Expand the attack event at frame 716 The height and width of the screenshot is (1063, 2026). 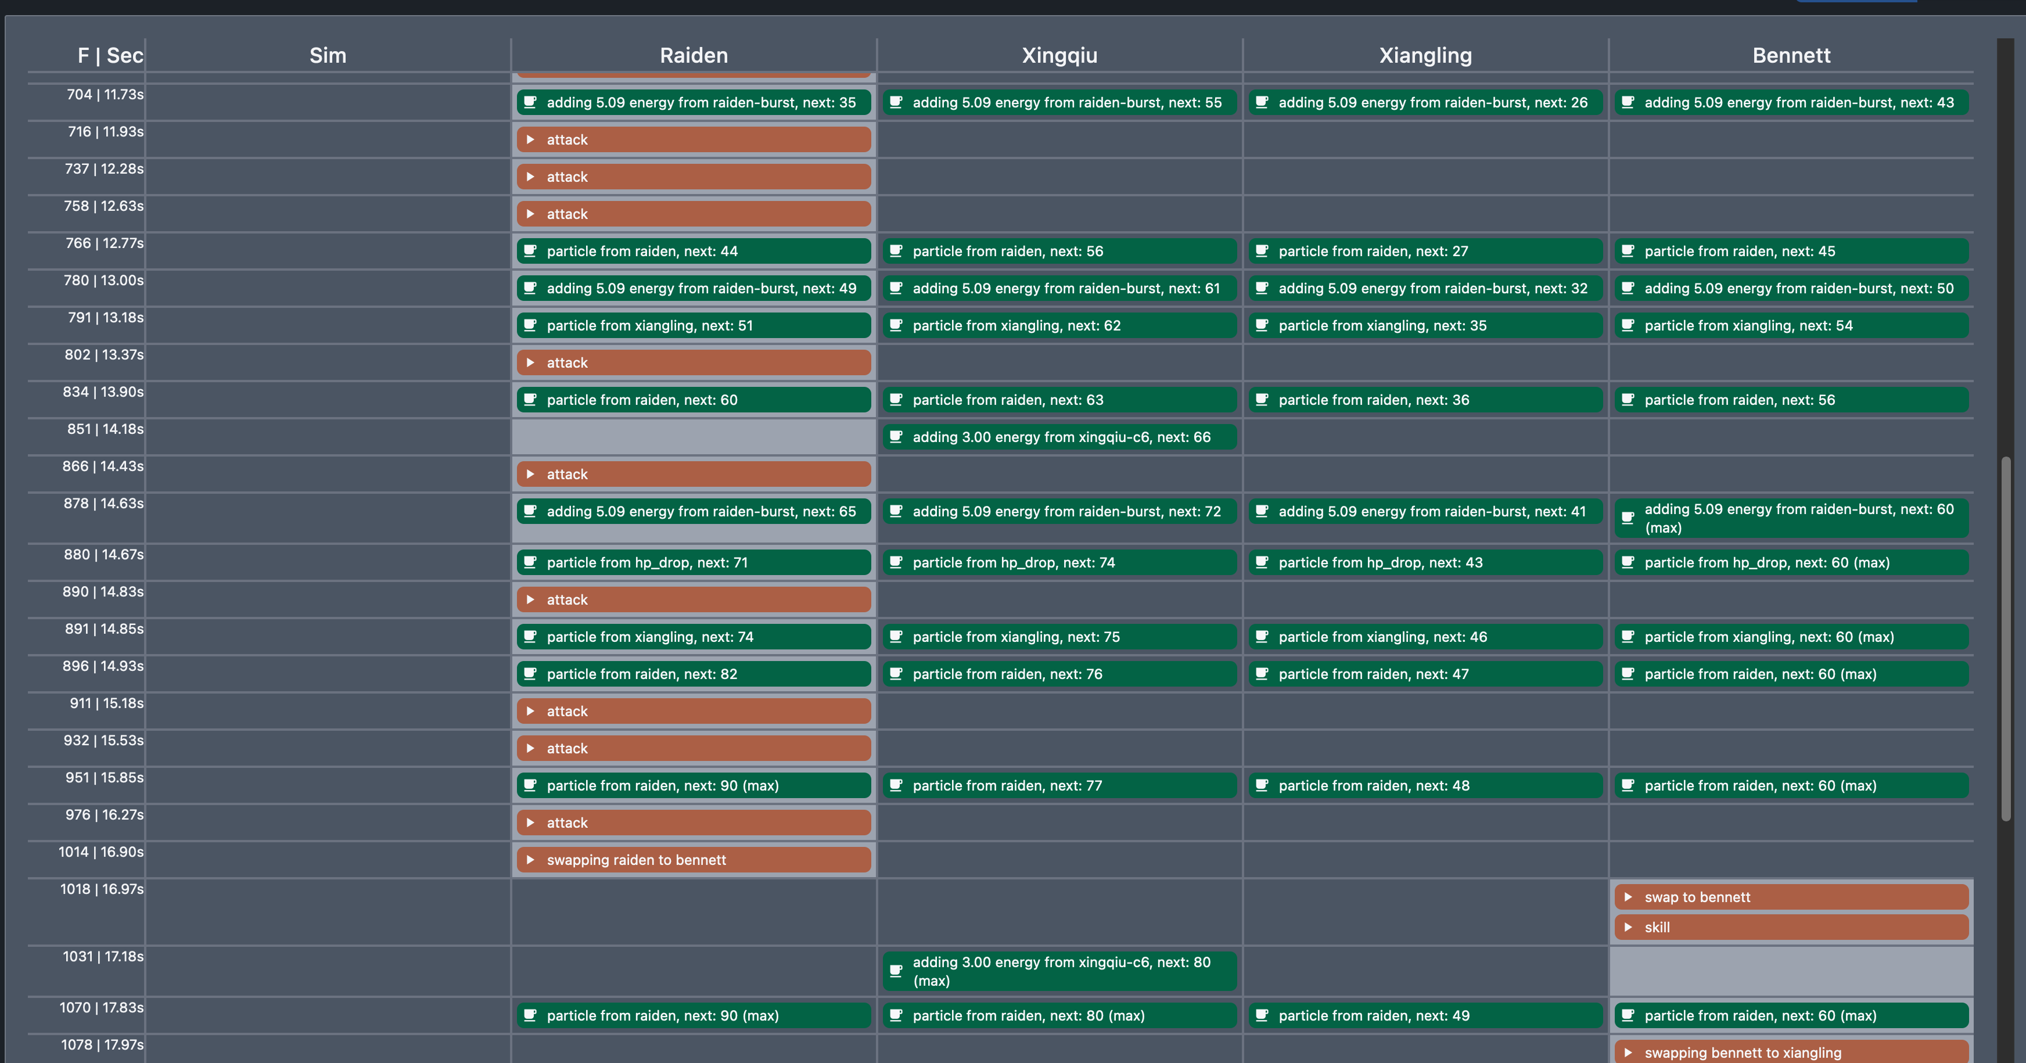pyautogui.click(x=531, y=140)
